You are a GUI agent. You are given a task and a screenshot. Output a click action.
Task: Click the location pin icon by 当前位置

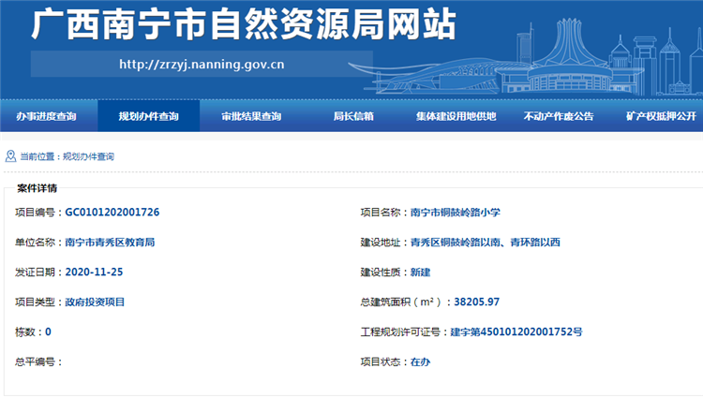(x=10, y=156)
